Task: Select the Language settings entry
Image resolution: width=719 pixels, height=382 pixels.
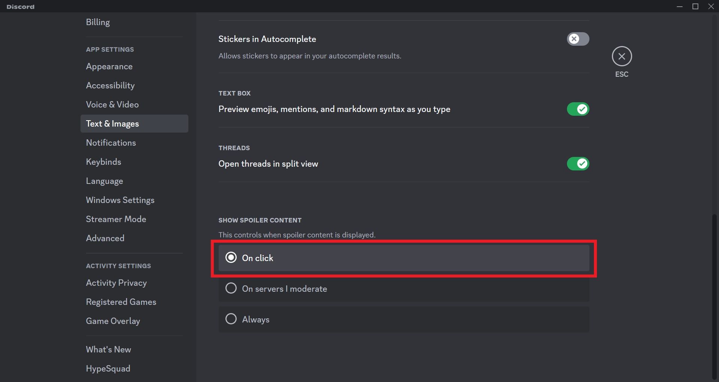Action: pyautogui.click(x=104, y=181)
